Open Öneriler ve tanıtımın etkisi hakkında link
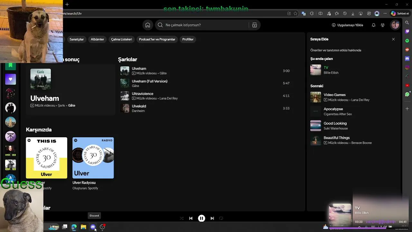This screenshot has width=412, height=232. (x=336, y=50)
